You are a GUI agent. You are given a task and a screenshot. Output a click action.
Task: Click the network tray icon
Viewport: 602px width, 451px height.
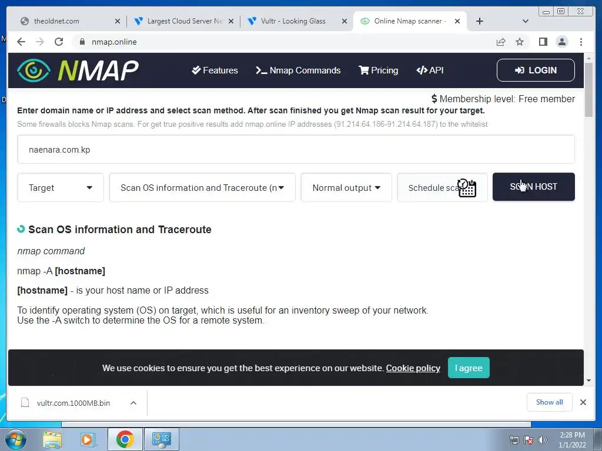(514, 440)
